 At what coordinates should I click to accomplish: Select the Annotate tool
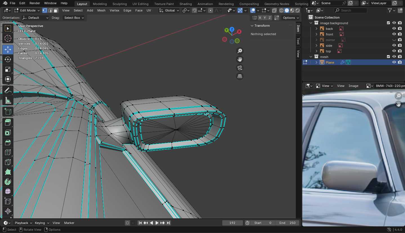coord(8,90)
